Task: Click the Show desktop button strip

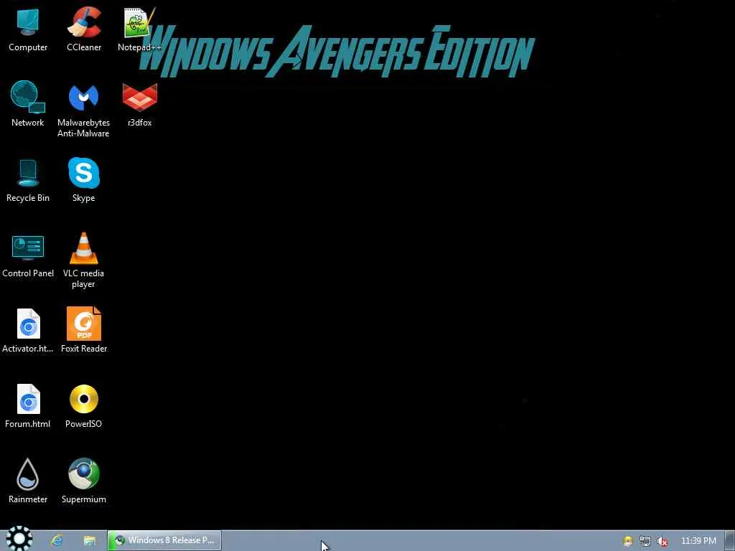Action: pyautogui.click(x=729, y=541)
